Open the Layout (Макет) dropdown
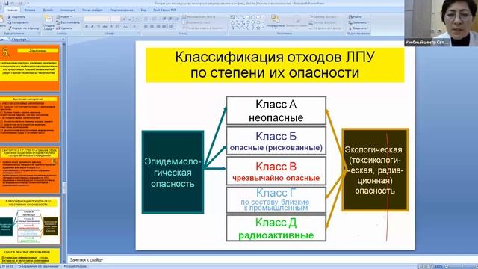Screen dimensions: 478x269 pyautogui.click(x=64, y=17)
